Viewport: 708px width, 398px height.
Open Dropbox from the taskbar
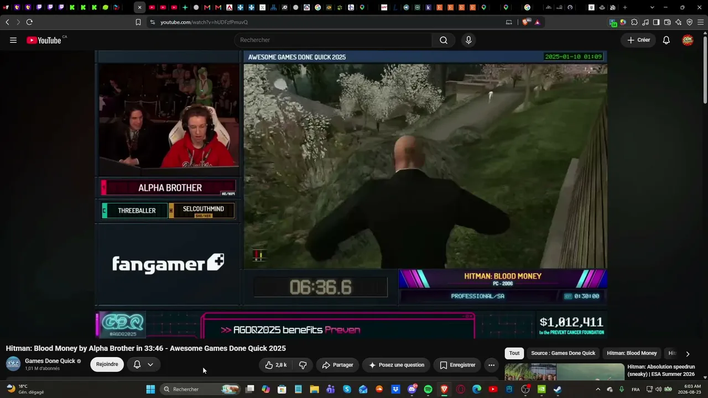click(395, 389)
